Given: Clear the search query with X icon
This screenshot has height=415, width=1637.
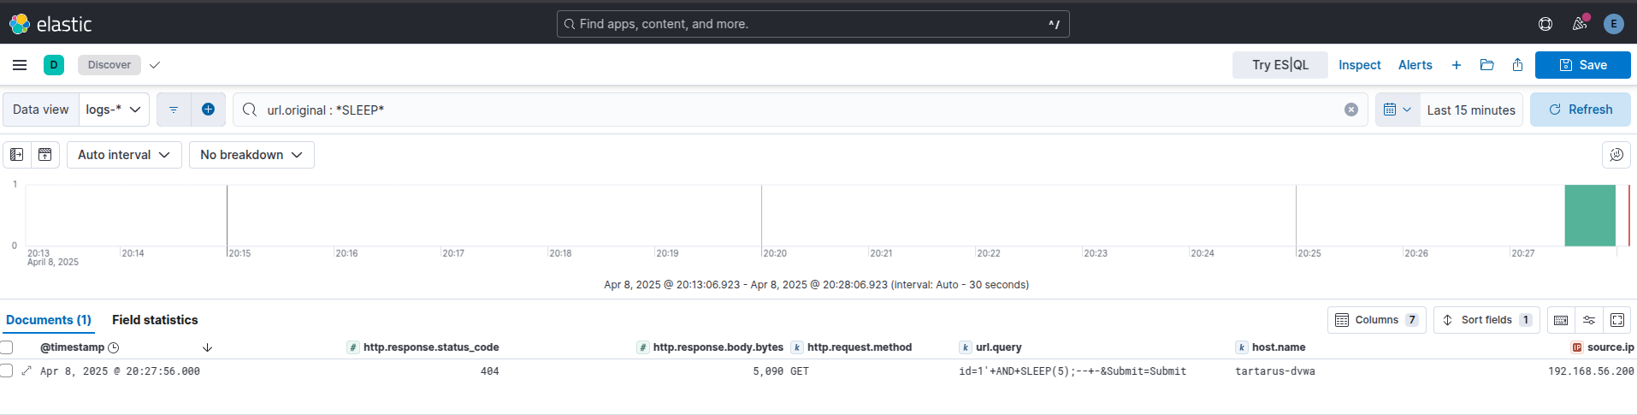Looking at the screenshot, I should pos(1350,110).
